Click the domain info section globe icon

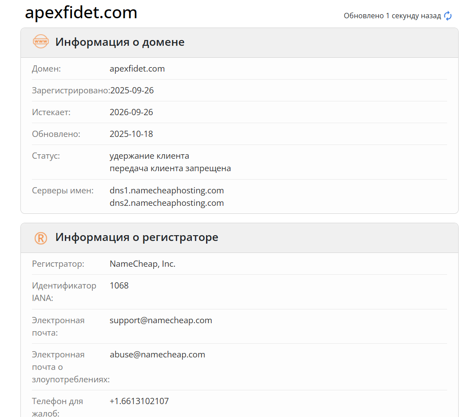click(40, 42)
